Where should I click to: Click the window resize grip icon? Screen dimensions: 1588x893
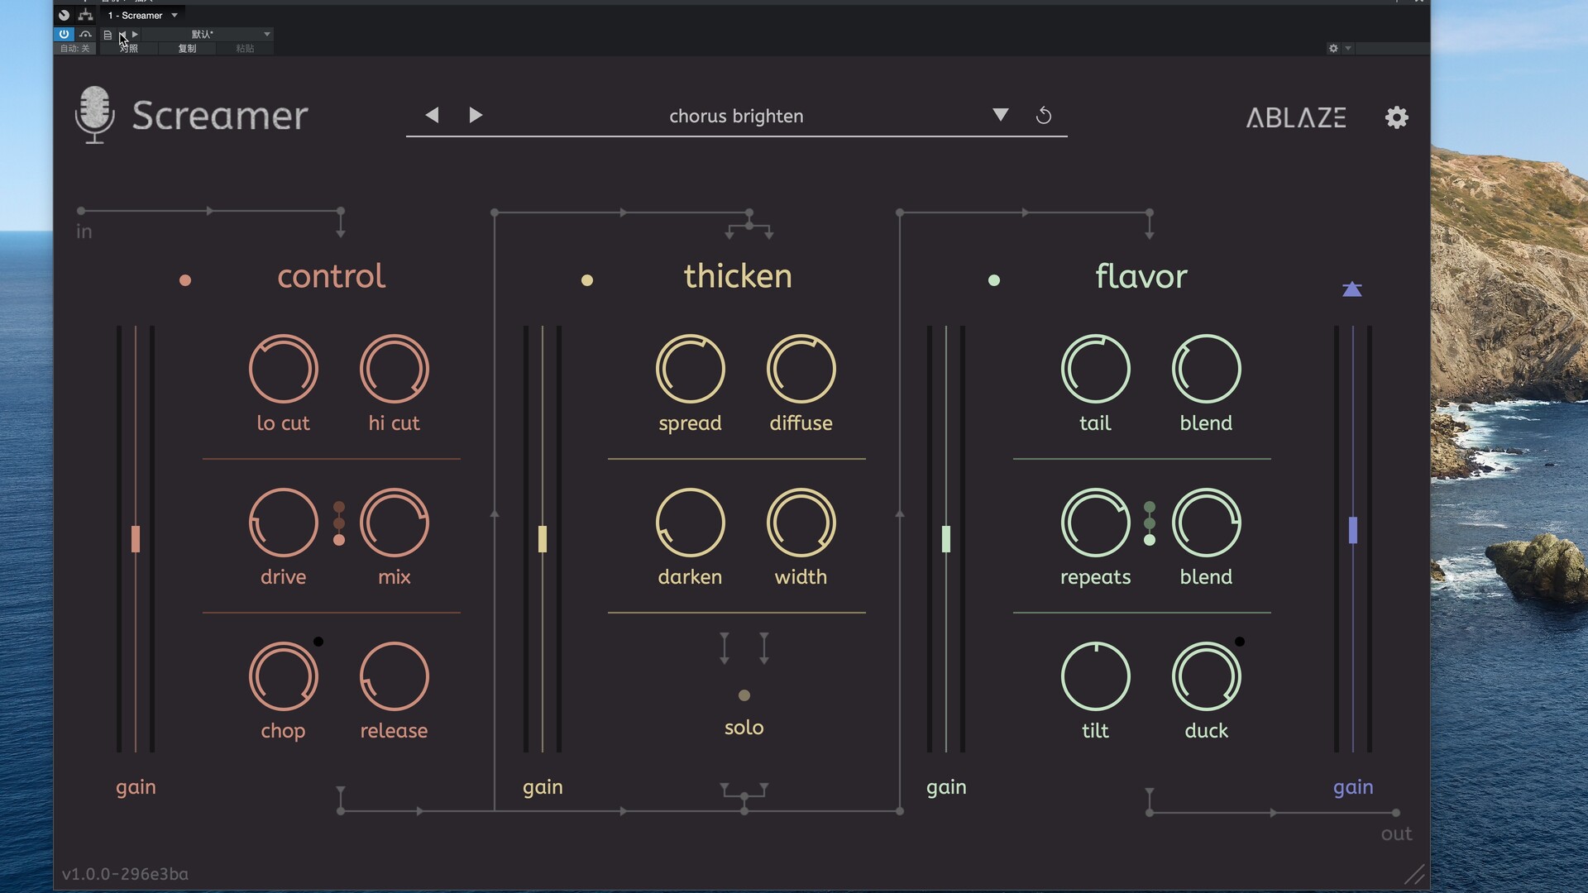pyautogui.click(x=1415, y=875)
